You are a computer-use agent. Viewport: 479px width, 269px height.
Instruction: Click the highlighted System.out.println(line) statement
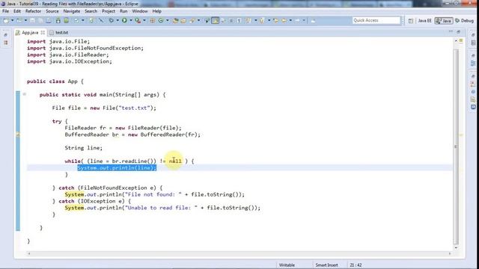117,167
